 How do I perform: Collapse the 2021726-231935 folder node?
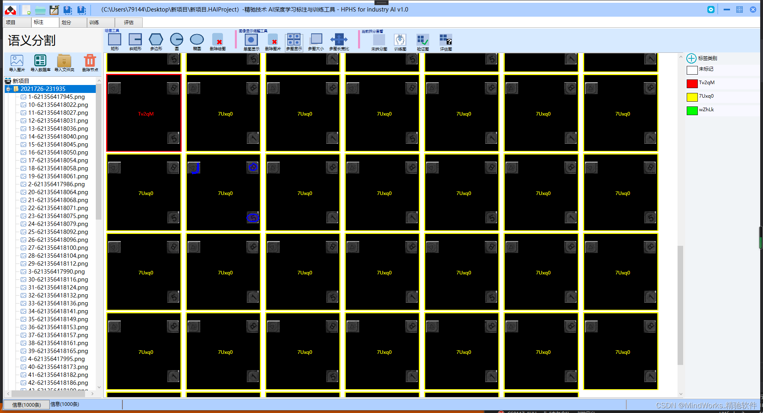tap(8, 89)
